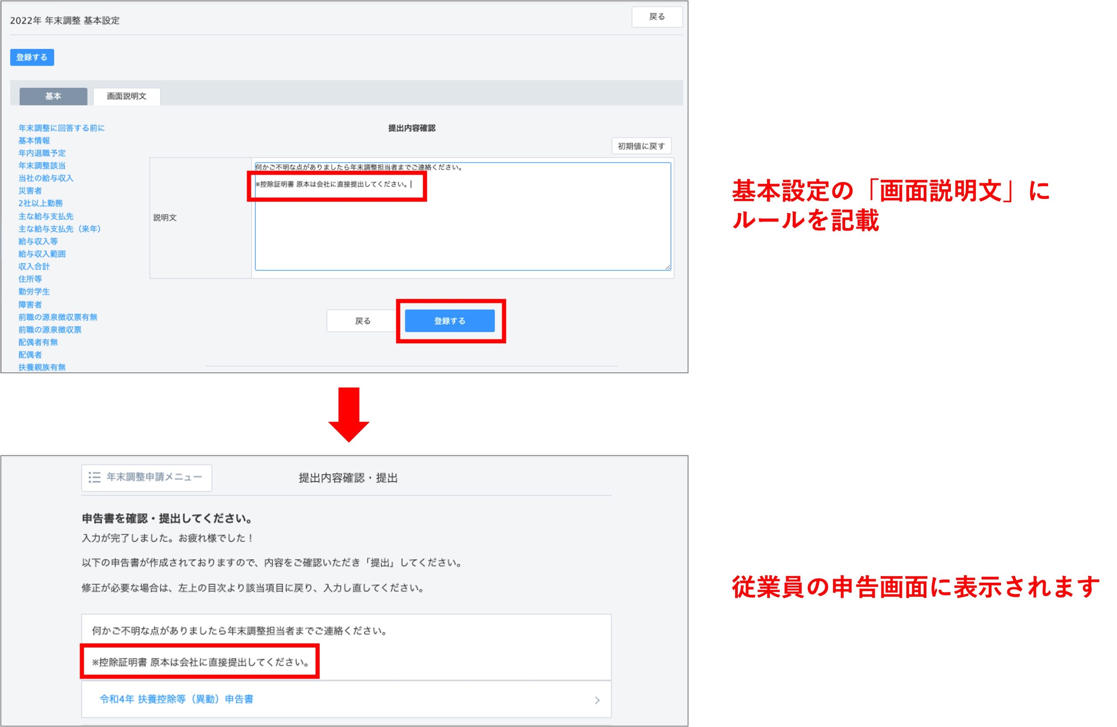
Task: Open the 障害者 sidebar link
Action: (30, 304)
